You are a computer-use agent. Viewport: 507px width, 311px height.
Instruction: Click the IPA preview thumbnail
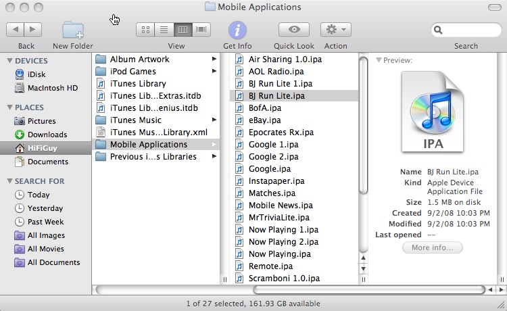(x=433, y=112)
